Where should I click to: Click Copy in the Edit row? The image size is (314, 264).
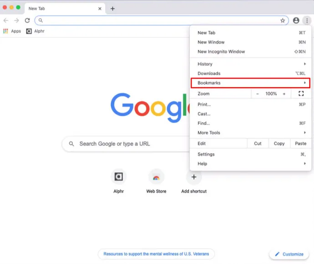point(279,144)
